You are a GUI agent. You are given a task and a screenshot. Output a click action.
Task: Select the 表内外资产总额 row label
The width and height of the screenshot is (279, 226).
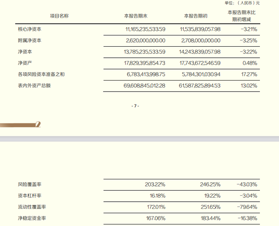coord(34,86)
